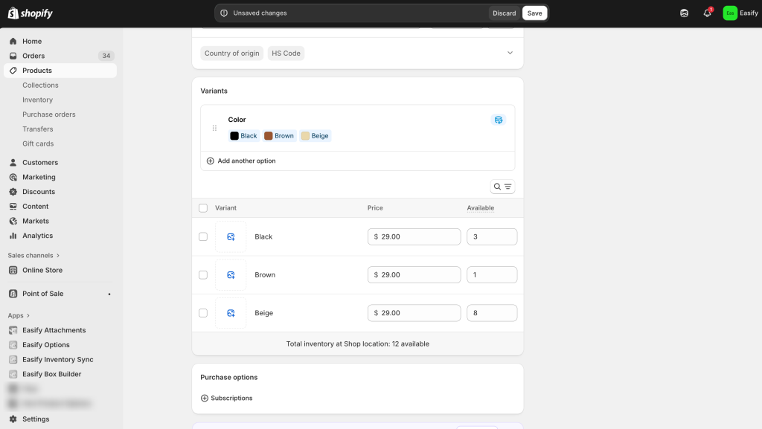Click the Color option stack icon

(498, 120)
